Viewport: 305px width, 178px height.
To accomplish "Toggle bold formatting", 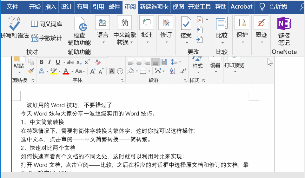I will [41, 62].
